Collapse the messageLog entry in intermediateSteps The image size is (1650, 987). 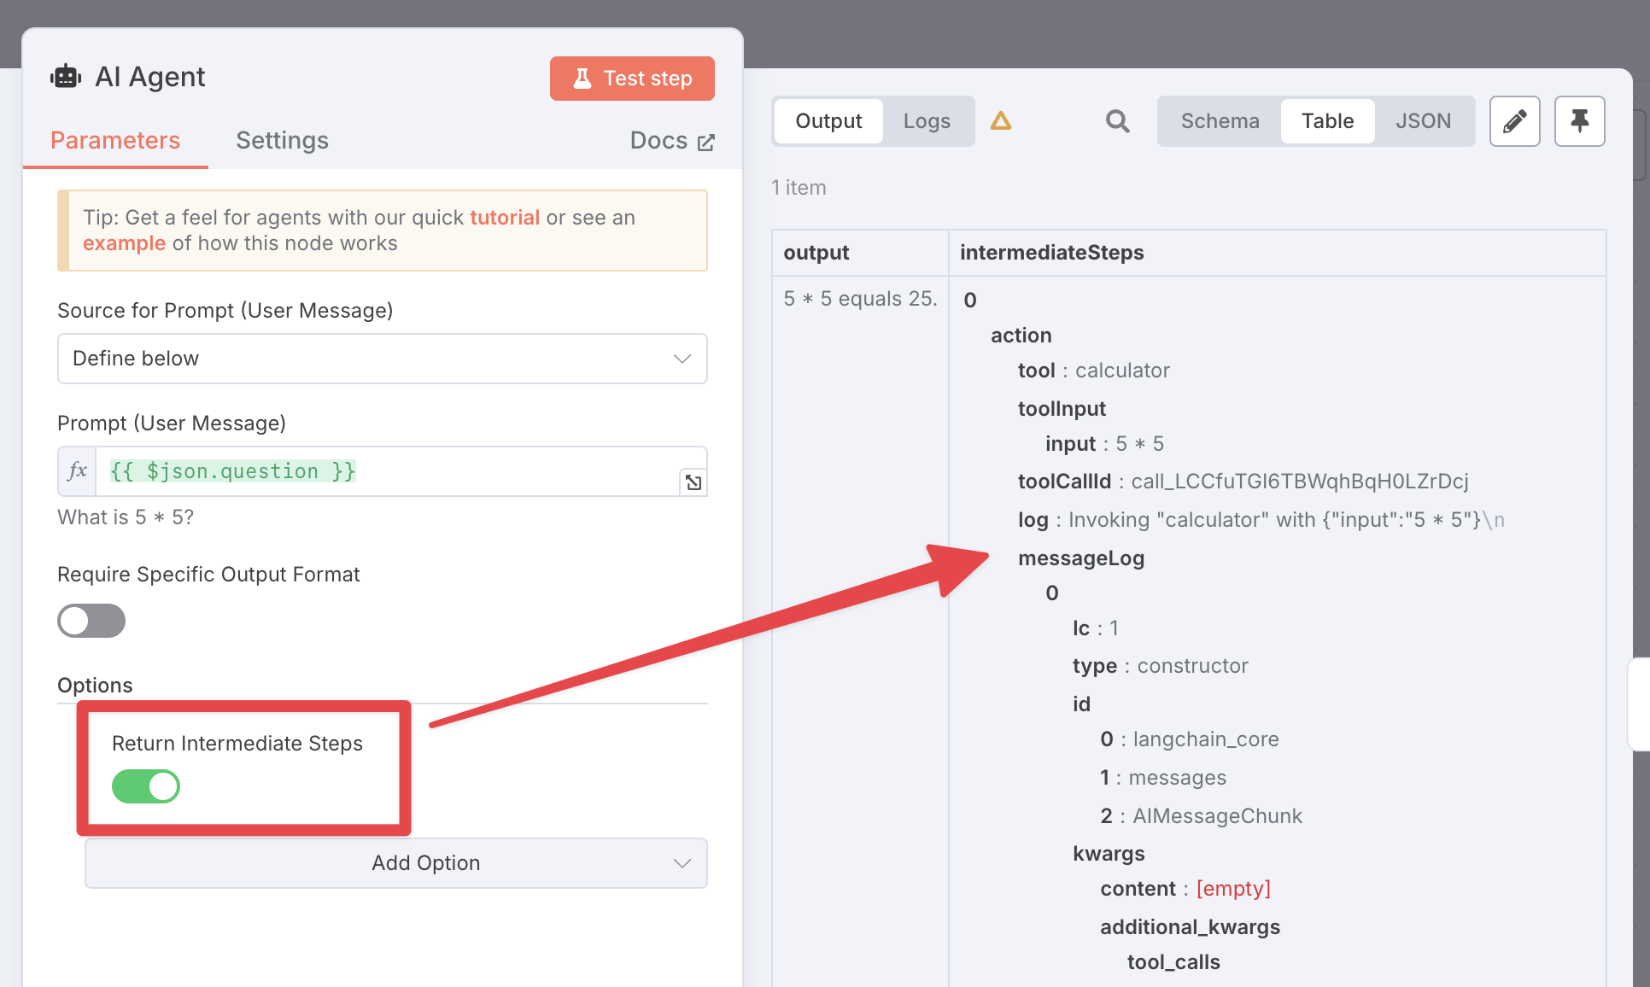coord(1081,558)
